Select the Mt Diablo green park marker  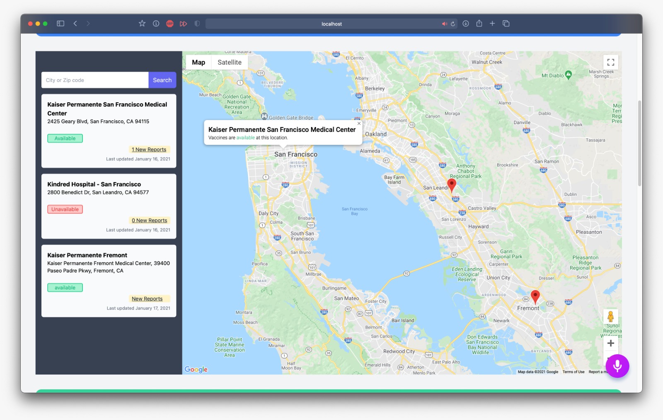(x=569, y=74)
